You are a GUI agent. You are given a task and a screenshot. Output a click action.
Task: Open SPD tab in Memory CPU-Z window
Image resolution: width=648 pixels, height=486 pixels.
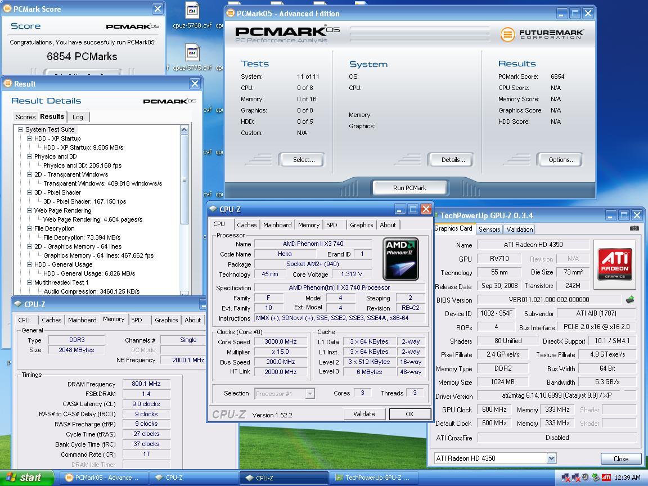137,320
